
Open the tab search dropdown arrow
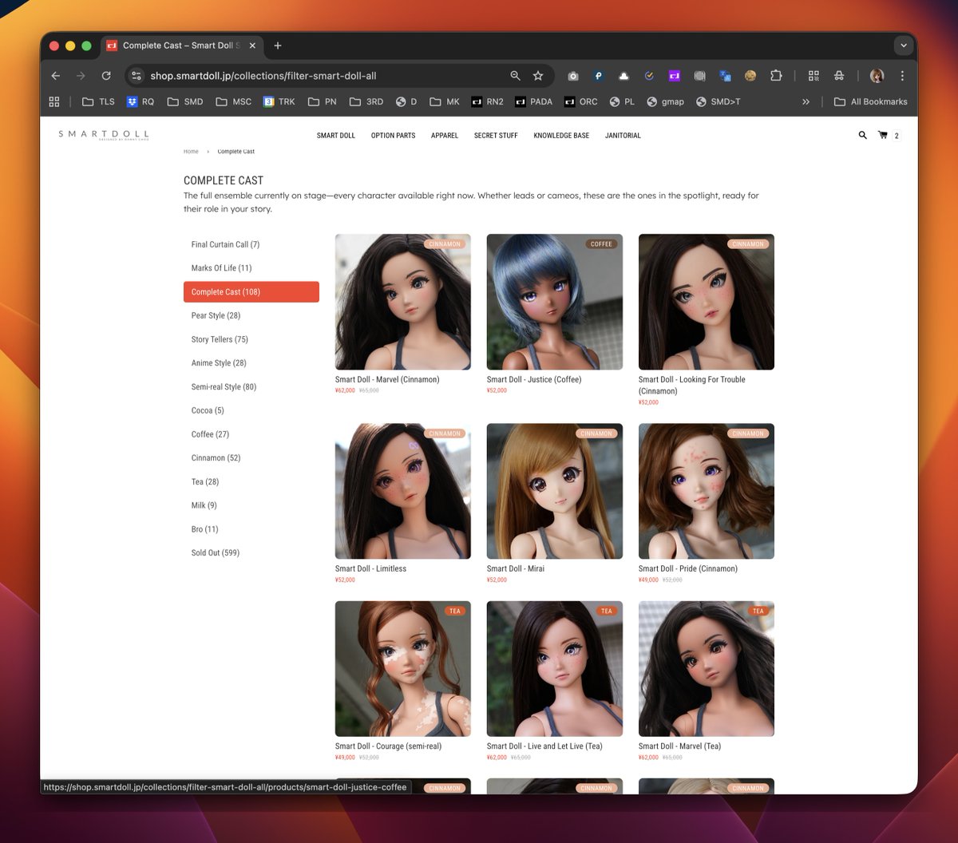click(904, 46)
